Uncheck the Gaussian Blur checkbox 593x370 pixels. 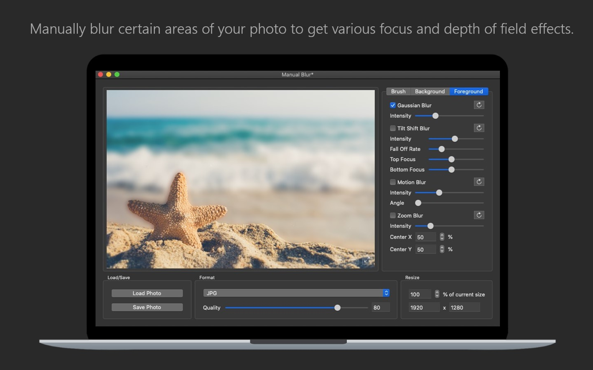[x=393, y=105]
